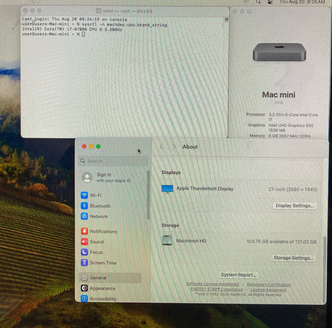Click the sidebar scrollbar in System Settings
The image size is (332, 328).
tap(148, 195)
